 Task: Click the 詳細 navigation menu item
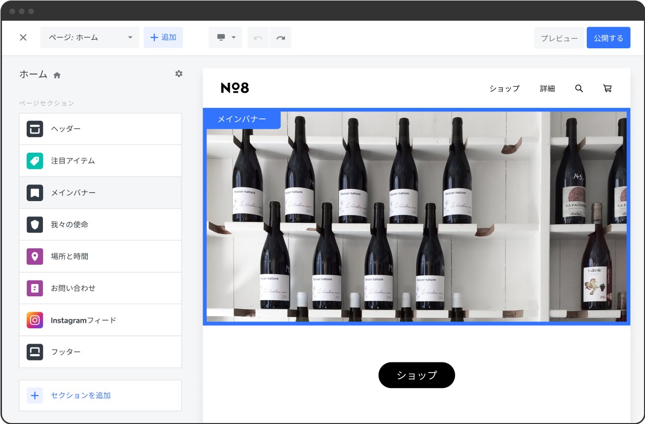(x=547, y=88)
